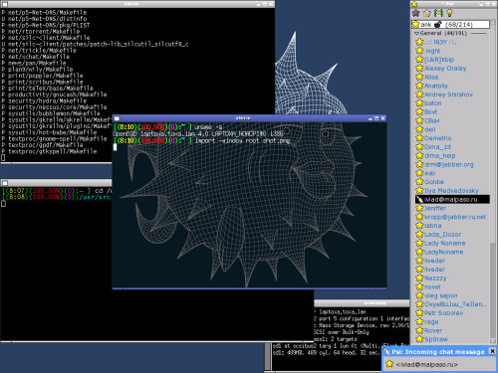Click window menu icon of /usr/src xterm
Screen dimensions: 498x373
coord(5,183)
